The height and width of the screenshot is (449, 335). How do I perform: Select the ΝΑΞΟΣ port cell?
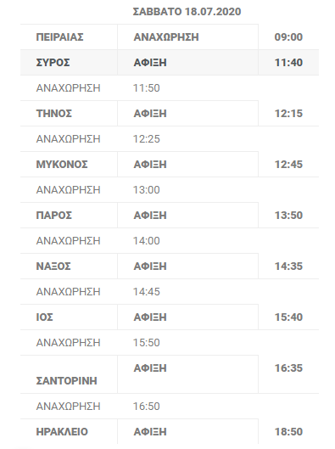pos(69,267)
